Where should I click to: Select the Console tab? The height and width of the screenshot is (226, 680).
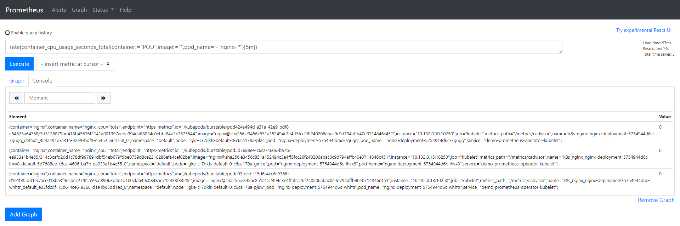coord(42,81)
